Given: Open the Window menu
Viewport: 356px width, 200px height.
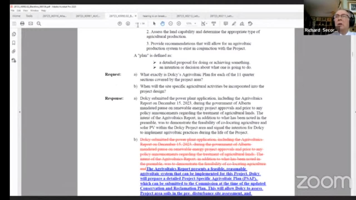Looking at the screenshot, I should coord(34,11).
